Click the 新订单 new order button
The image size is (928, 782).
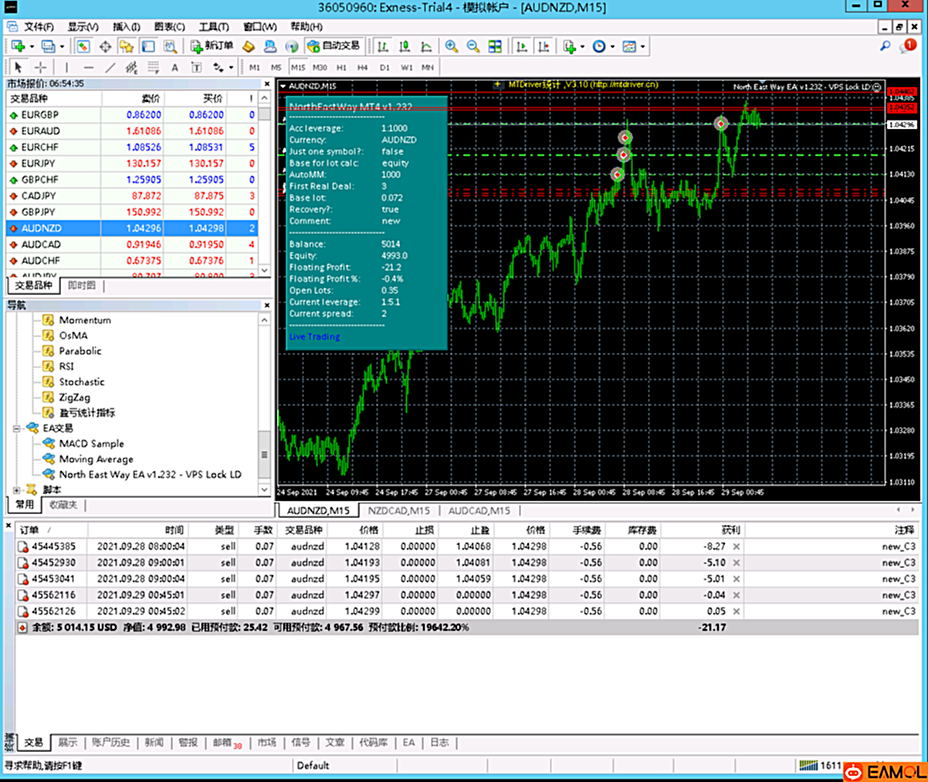[x=212, y=46]
